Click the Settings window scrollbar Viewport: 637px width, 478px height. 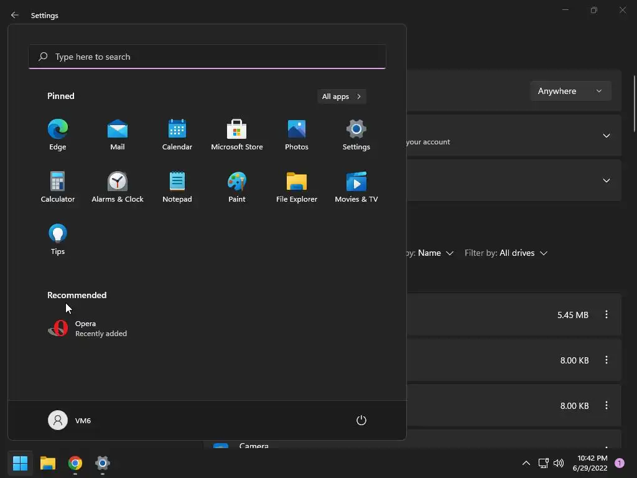(635, 104)
